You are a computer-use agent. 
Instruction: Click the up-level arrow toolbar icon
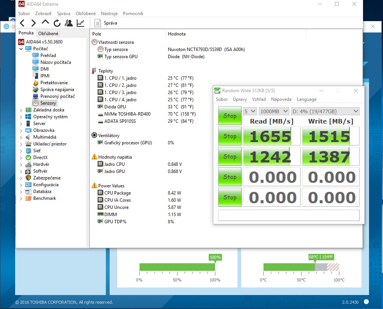45,22
